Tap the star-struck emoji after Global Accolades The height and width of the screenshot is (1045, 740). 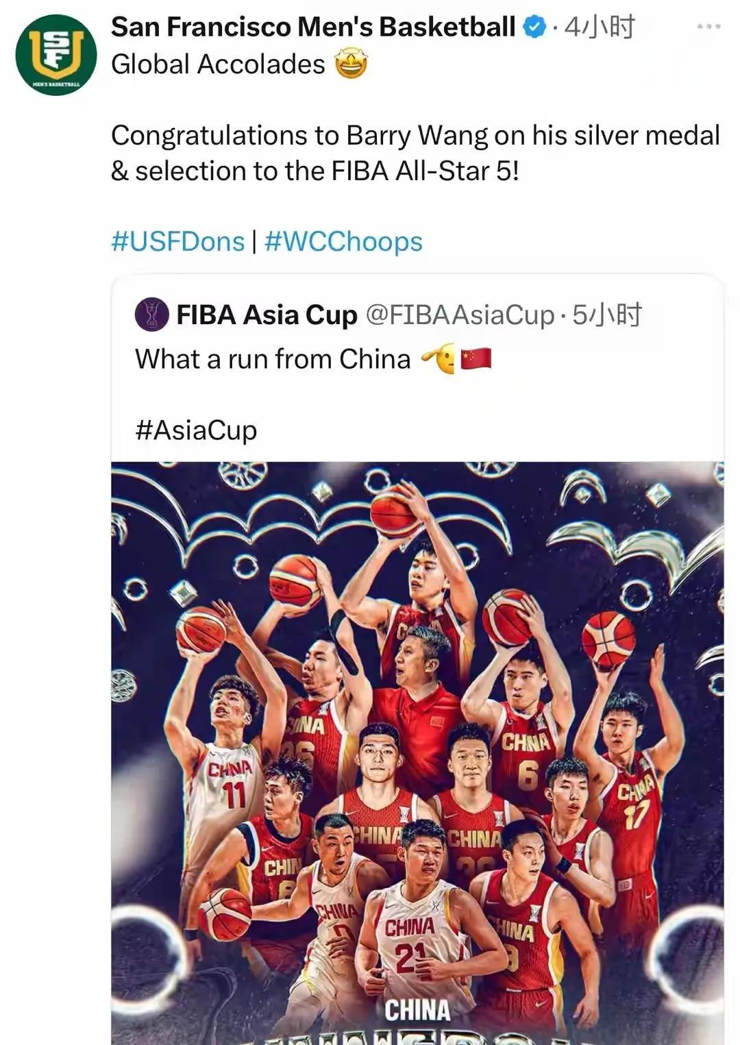point(351,65)
